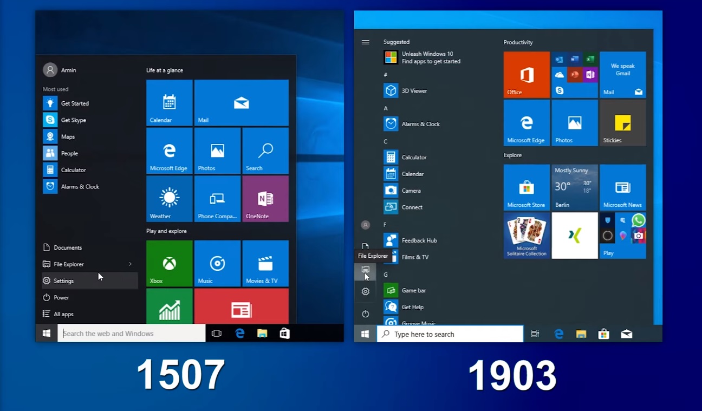Expand the 1903 hamburger menu
702x411 pixels.
tap(366, 42)
